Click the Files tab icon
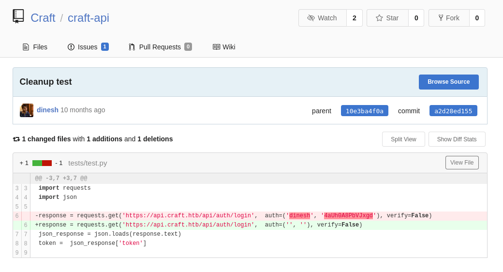Image resolution: width=503 pixels, height=272 pixels. (x=26, y=47)
